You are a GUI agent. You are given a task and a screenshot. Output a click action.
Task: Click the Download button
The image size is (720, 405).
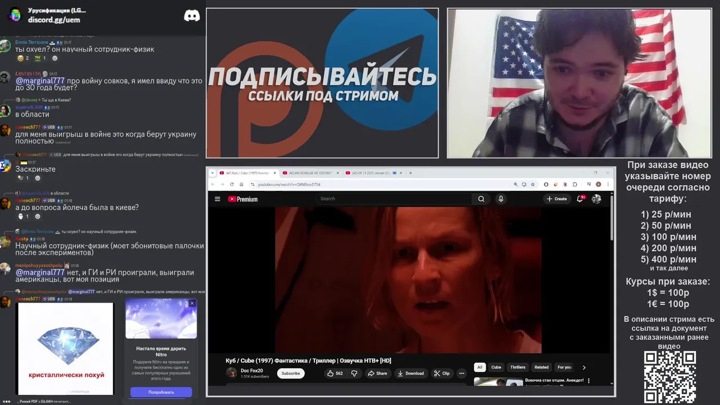pos(411,373)
